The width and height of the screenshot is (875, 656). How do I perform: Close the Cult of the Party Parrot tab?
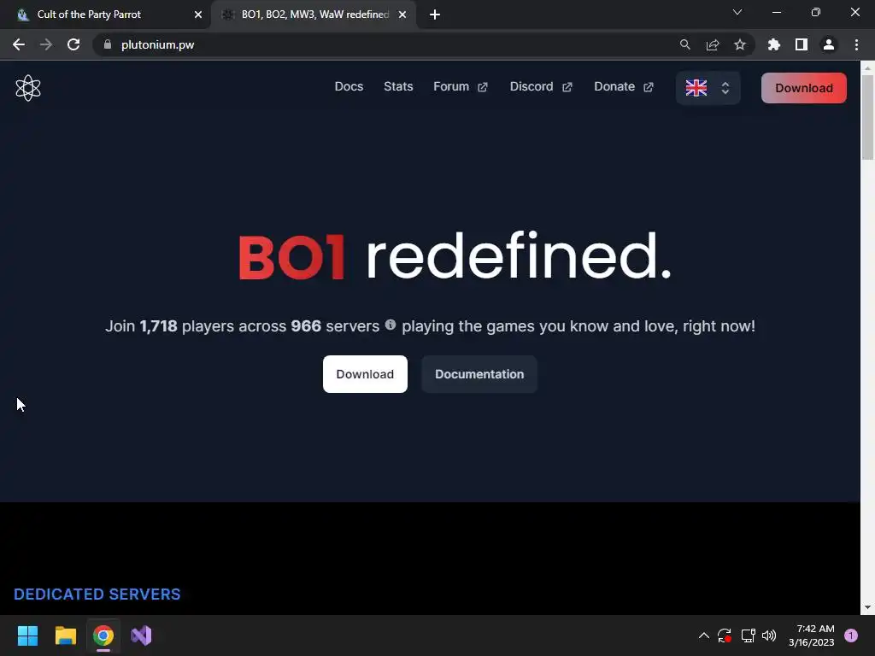(x=198, y=15)
